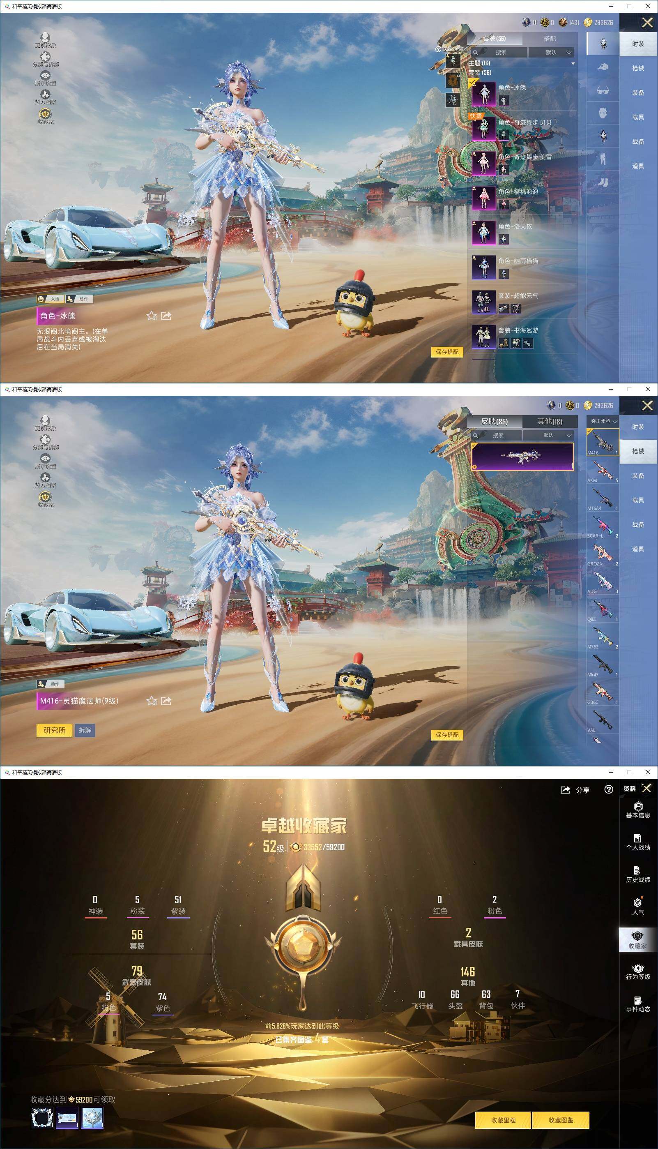Switch to the 其他(18) tab

pos(550,421)
